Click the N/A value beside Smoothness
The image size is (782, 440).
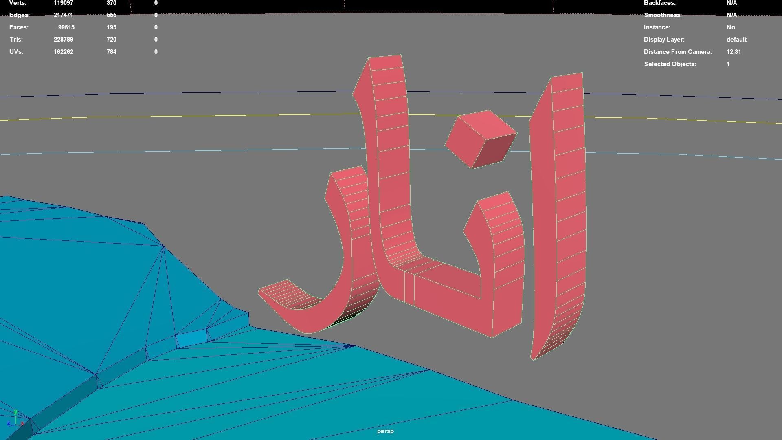coord(731,15)
